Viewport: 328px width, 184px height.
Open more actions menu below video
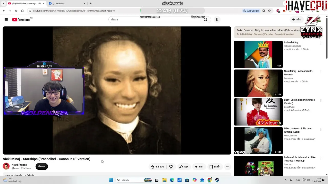pyautogui.click(x=228, y=167)
